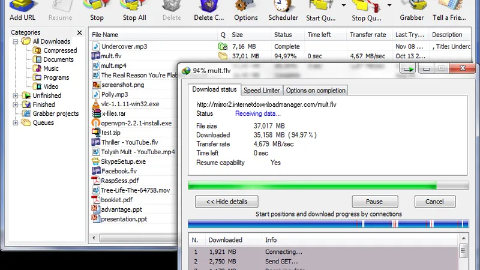Click the green download progress bar
Viewport: 480px width, 270px height.
coord(312,185)
